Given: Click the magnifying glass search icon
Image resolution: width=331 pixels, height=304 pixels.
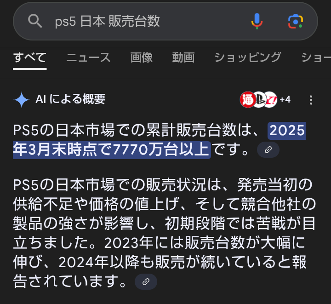Looking at the screenshot, I should [x=35, y=21].
